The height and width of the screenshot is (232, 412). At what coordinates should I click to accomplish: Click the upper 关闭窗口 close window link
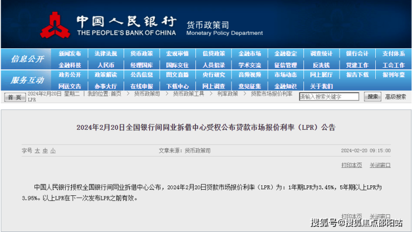pos(380,165)
